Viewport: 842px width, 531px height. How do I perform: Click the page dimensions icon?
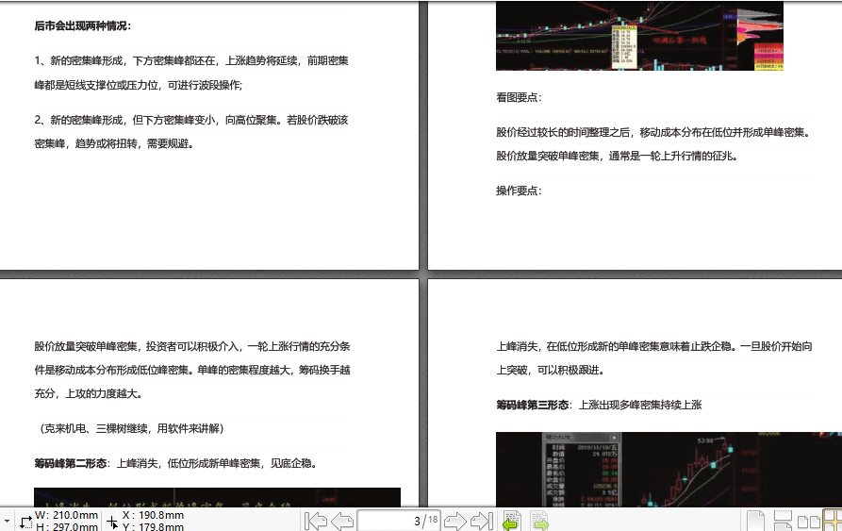[x=25, y=521]
